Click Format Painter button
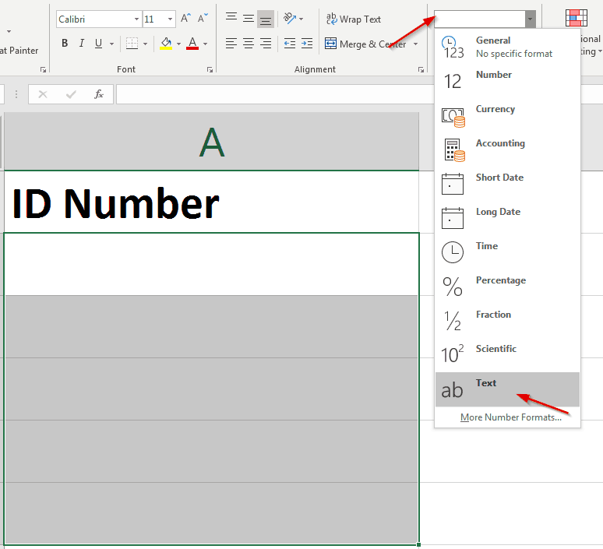 (x=19, y=51)
